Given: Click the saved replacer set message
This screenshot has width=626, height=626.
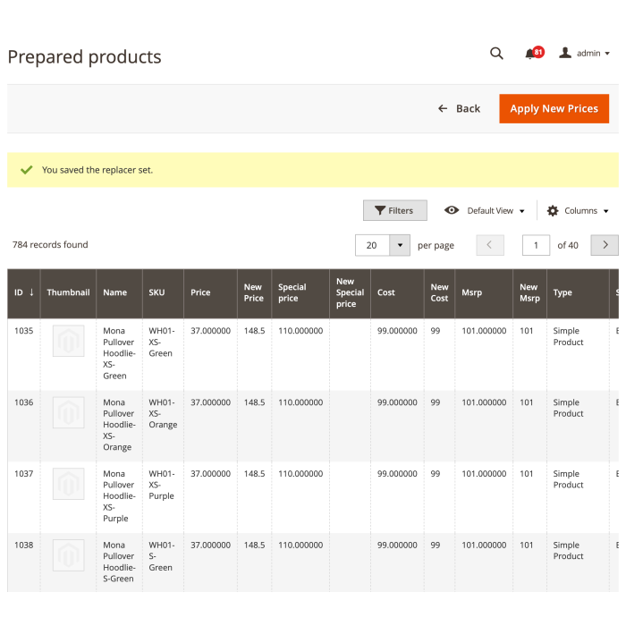Looking at the screenshot, I should pos(97,170).
